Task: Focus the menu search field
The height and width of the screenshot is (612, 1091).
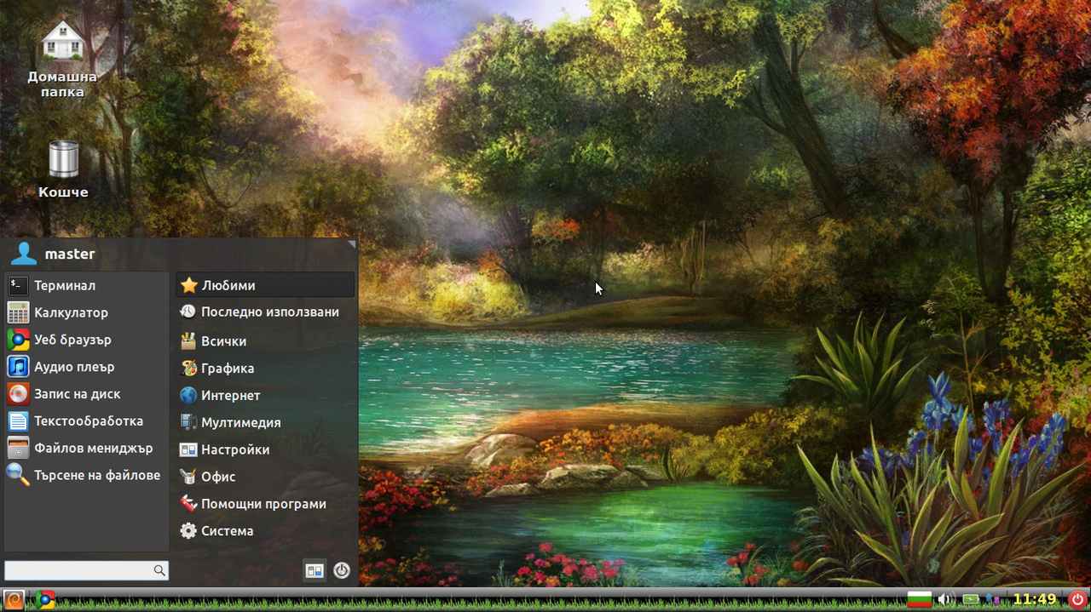Action: pos(86,570)
